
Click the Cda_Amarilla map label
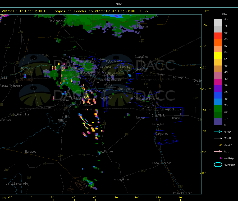click(x=20, y=114)
